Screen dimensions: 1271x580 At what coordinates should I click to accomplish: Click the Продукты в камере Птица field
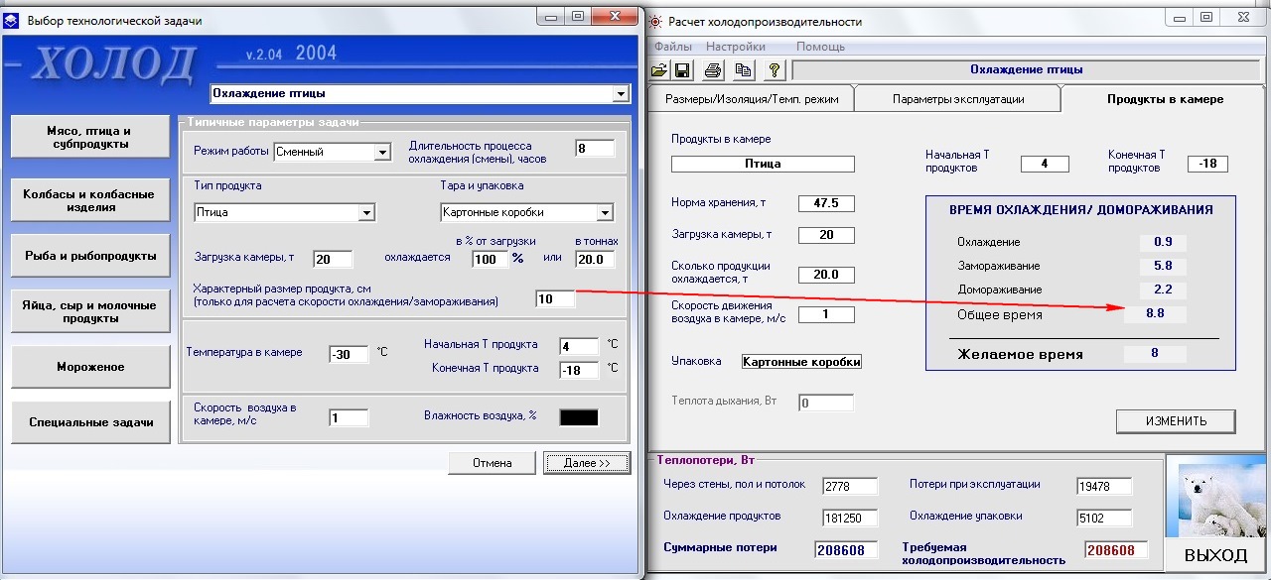(763, 164)
